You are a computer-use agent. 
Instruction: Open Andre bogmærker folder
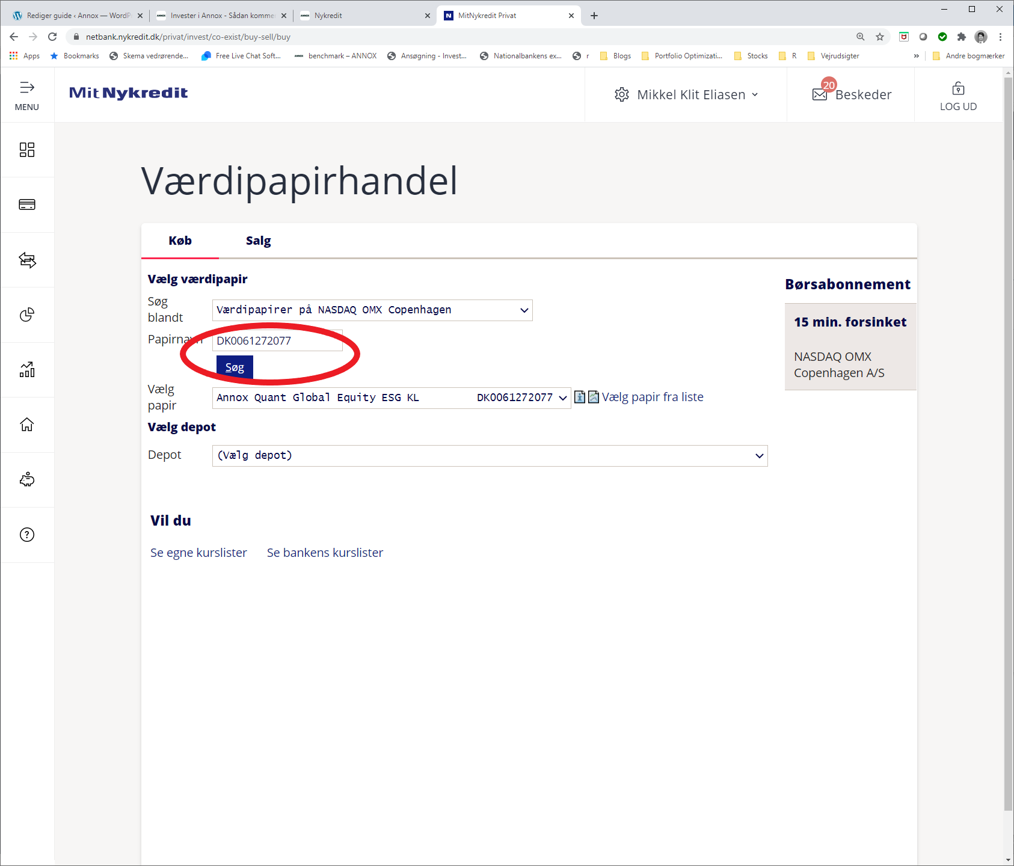tap(968, 56)
